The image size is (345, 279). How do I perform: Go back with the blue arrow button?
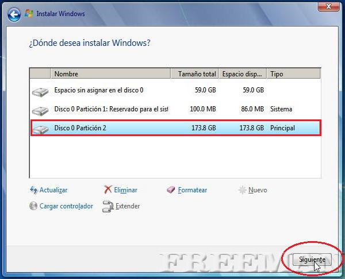coord(14,15)
